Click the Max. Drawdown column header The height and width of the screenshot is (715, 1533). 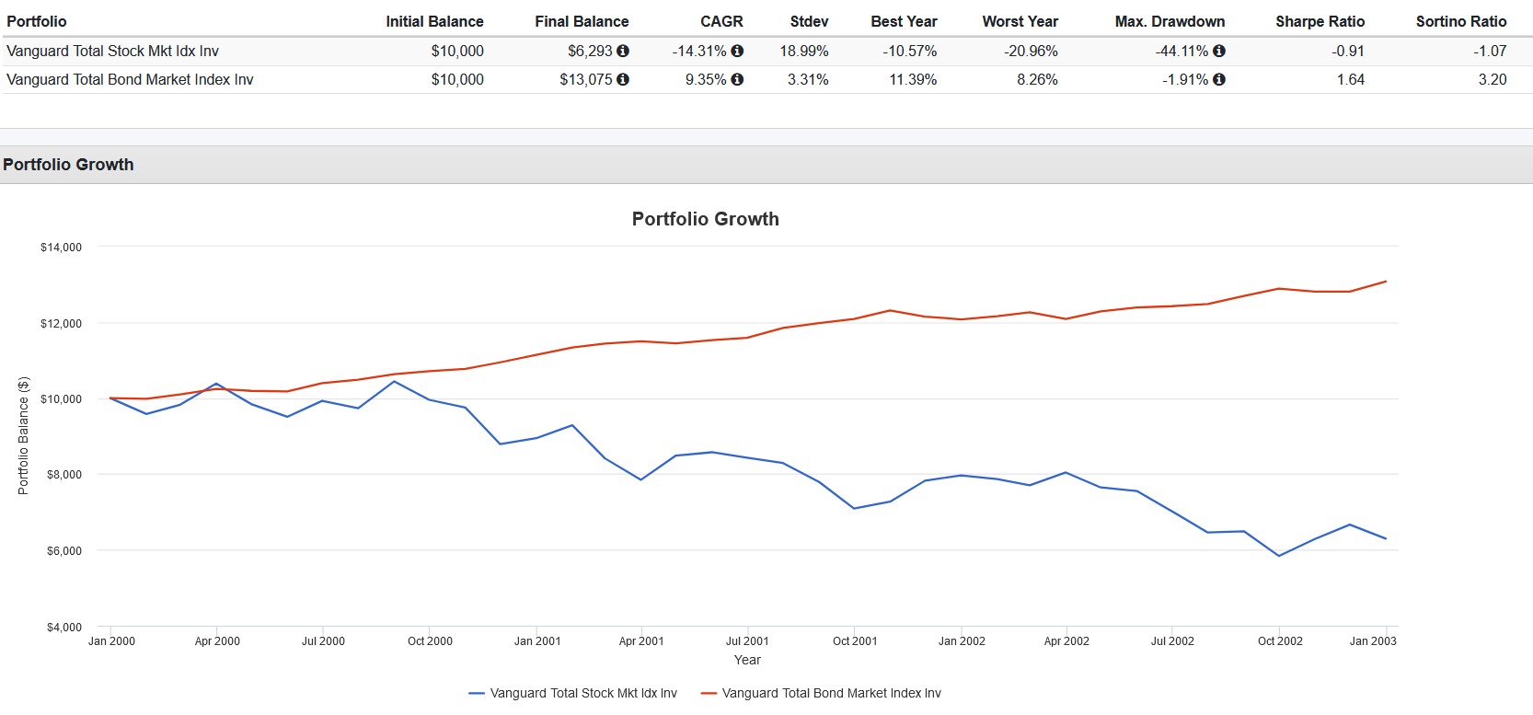point(1170,21)
